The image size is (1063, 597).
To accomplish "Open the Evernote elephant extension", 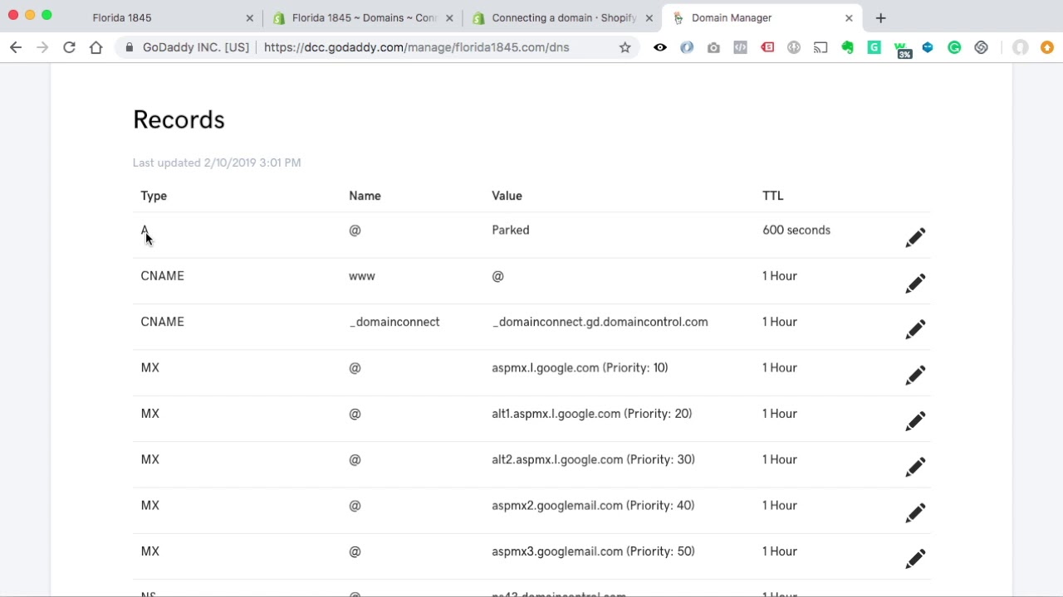I will 847,47.
